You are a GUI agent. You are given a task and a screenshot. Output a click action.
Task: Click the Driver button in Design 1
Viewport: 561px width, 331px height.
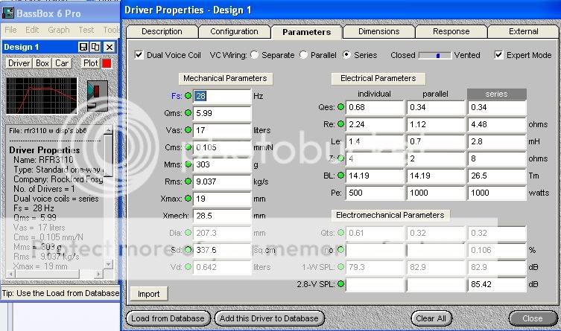pos(19,63)
